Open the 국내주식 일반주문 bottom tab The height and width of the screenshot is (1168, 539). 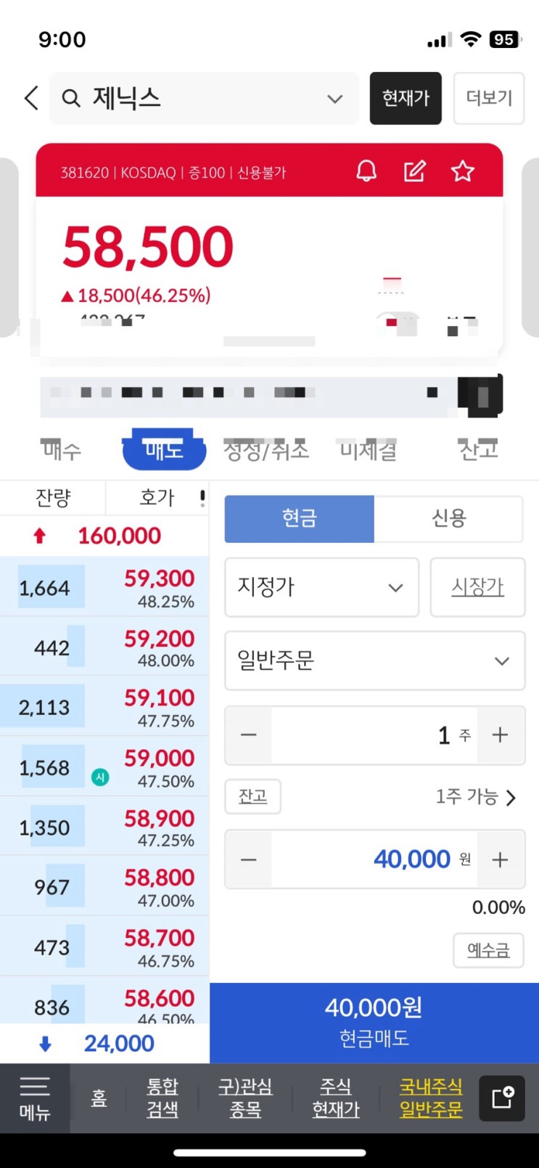pyautogui.click(x=431, y=1098)
